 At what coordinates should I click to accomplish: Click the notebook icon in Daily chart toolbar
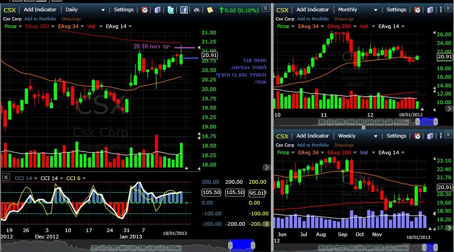(157, 10)
